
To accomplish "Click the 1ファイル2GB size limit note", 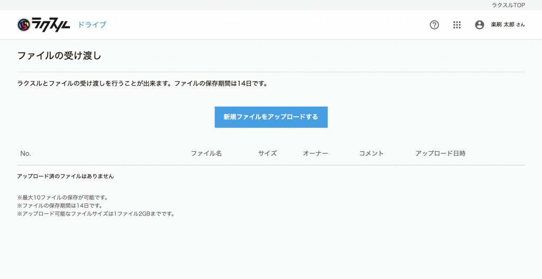I will point(96,214).
